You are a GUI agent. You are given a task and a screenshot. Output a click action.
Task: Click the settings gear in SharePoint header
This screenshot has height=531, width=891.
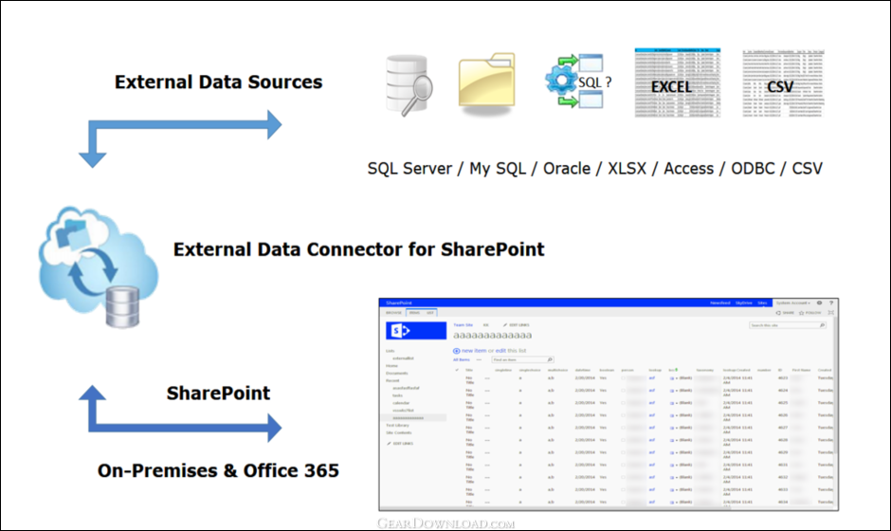click(x=819, y=303)
